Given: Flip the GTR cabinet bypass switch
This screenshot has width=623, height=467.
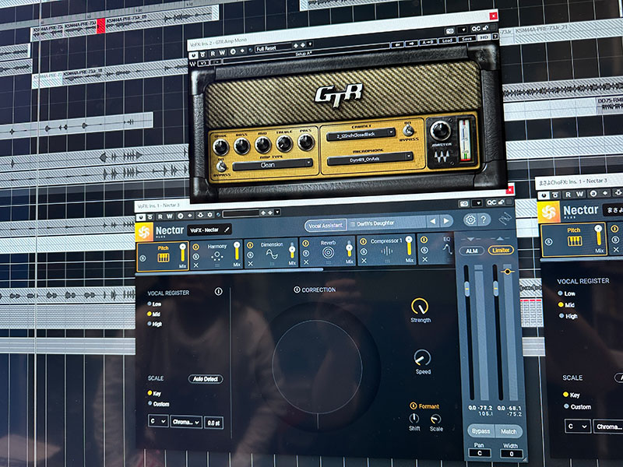Looking at the screenshot, I should (x=407, y=130).
